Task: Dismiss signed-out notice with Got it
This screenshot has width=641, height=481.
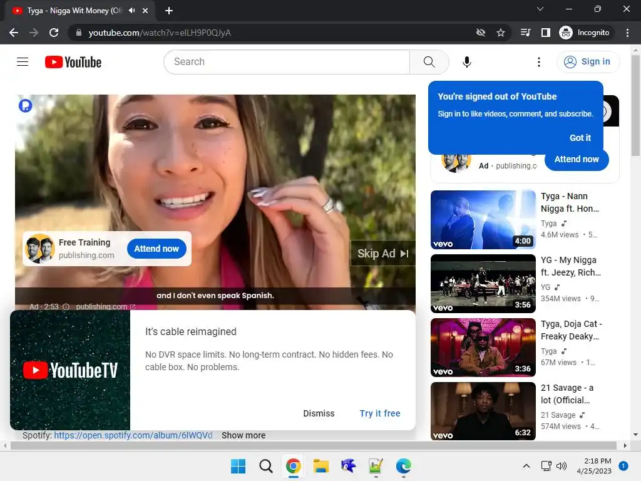Action: point(580,138)
